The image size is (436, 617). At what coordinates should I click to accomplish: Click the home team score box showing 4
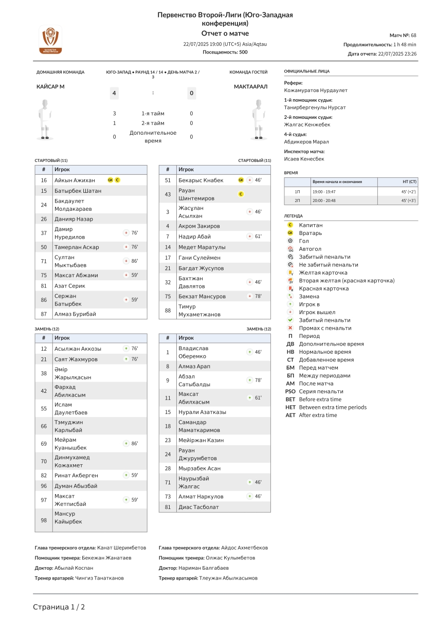point(114,93)
